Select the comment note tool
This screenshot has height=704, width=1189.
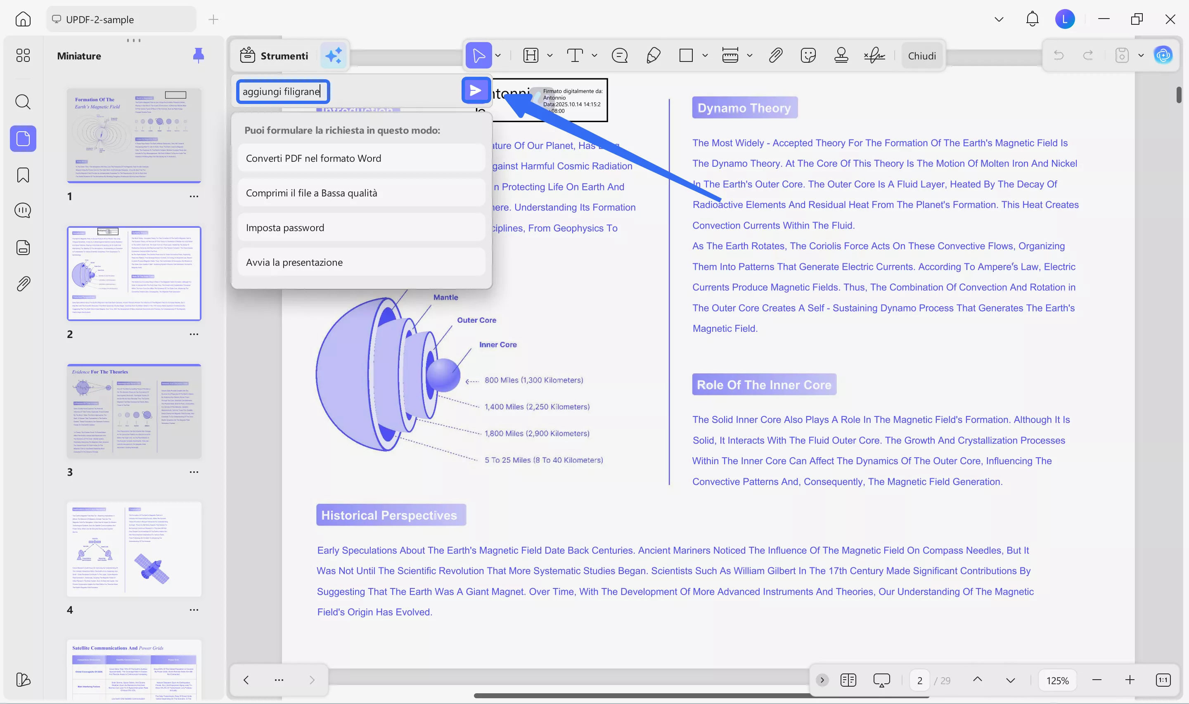pyautogui.click(x=620, y=56)
